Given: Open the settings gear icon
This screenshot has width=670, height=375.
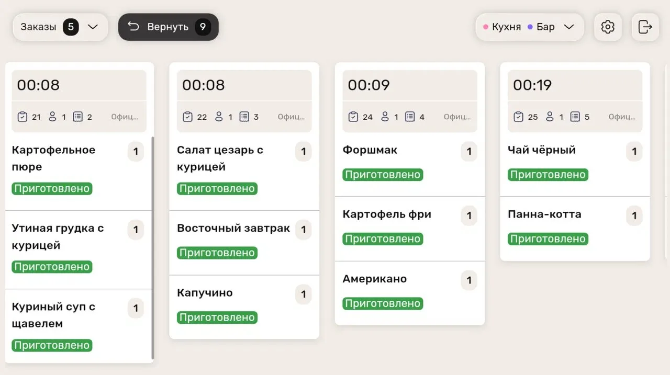Looking at the screenshot, I should click(608, 27).
